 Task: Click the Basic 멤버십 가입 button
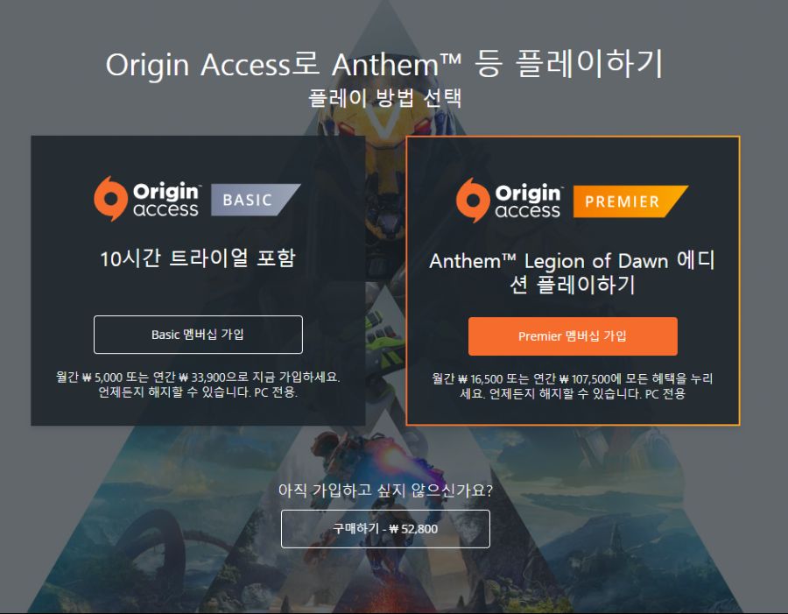pos(198,335)
